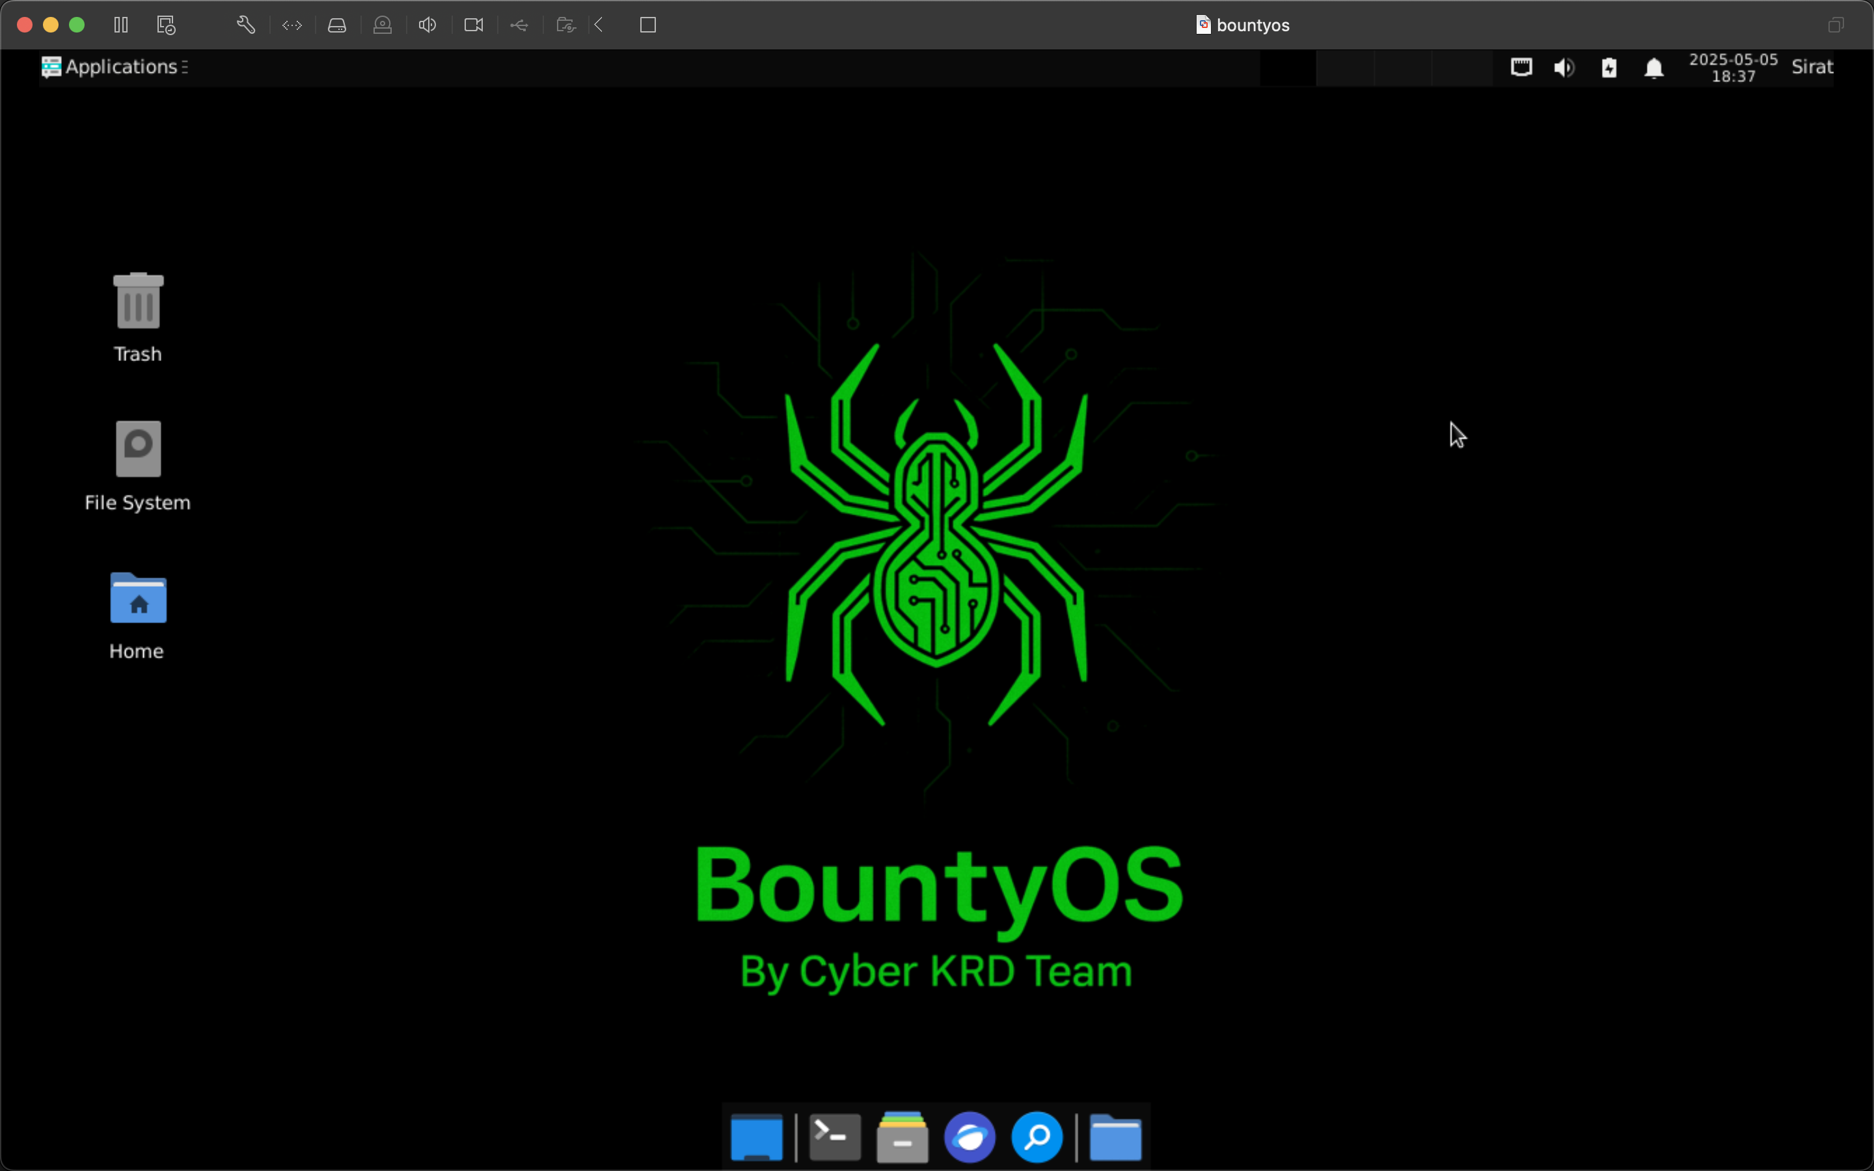Open the Applications menu
The height and width of the screenshot is (1171, 1874).
[x=114, y=68]
